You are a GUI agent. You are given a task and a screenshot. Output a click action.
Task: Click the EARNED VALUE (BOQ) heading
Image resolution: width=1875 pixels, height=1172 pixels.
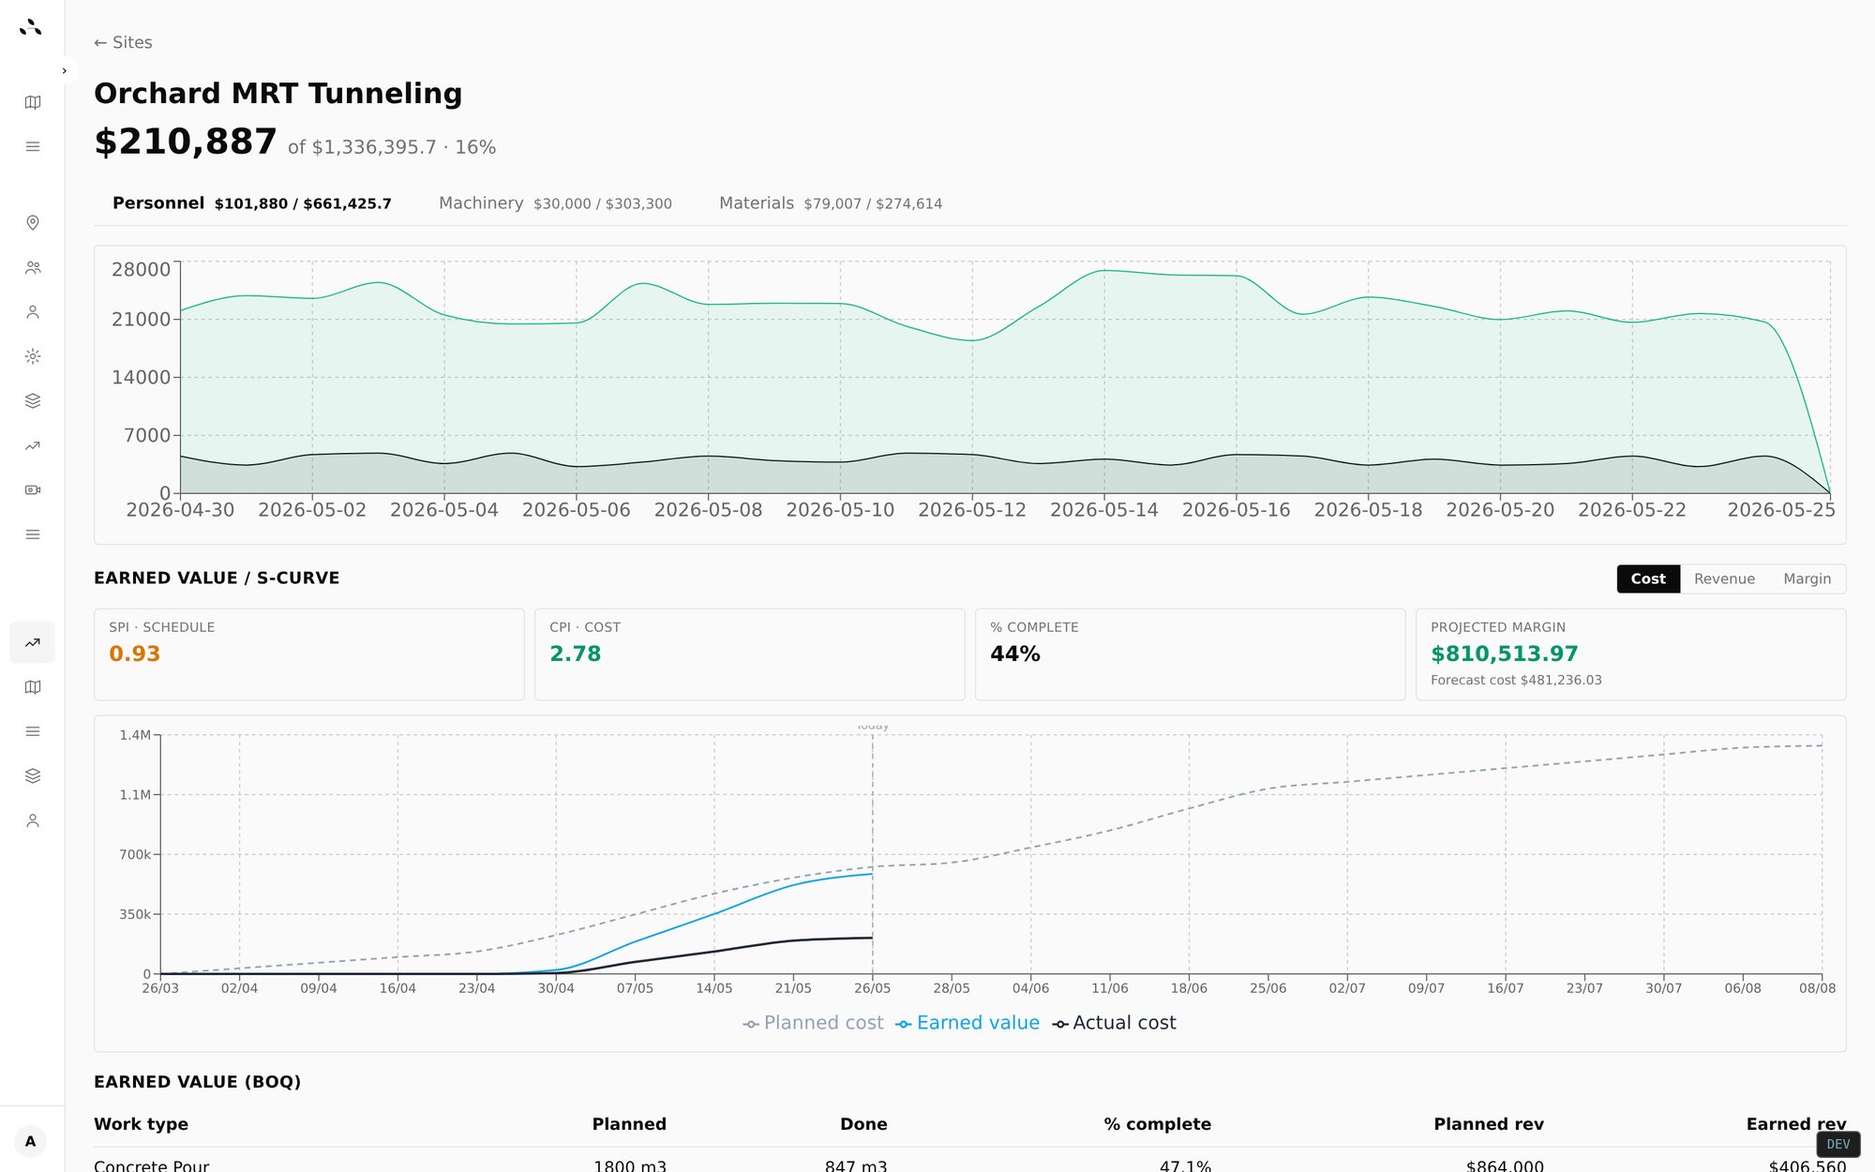[x=198, y=1082]
